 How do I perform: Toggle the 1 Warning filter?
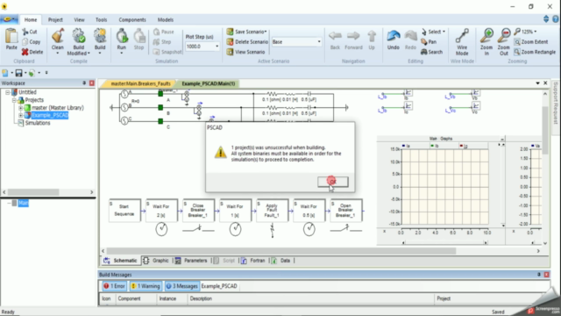coord(146,286)
